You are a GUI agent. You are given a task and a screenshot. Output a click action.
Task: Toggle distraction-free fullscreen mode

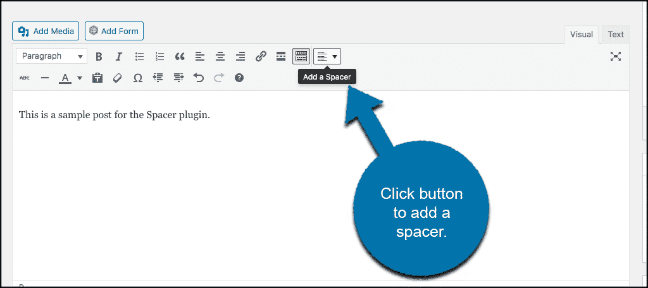(x=615, y=56)
